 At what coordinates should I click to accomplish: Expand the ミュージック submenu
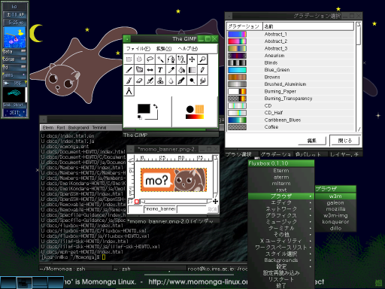(x=281, y=222)
